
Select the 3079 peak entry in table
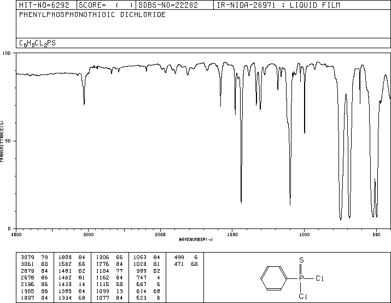pyautogui.click(x=27, y=258)
